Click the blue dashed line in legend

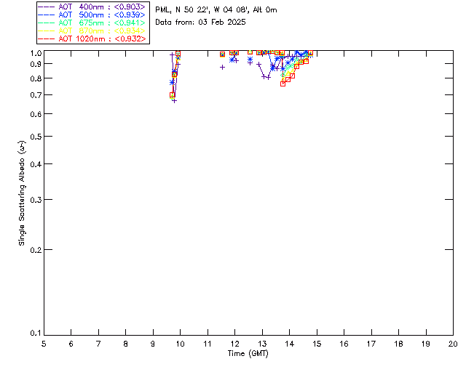[47, 15]
